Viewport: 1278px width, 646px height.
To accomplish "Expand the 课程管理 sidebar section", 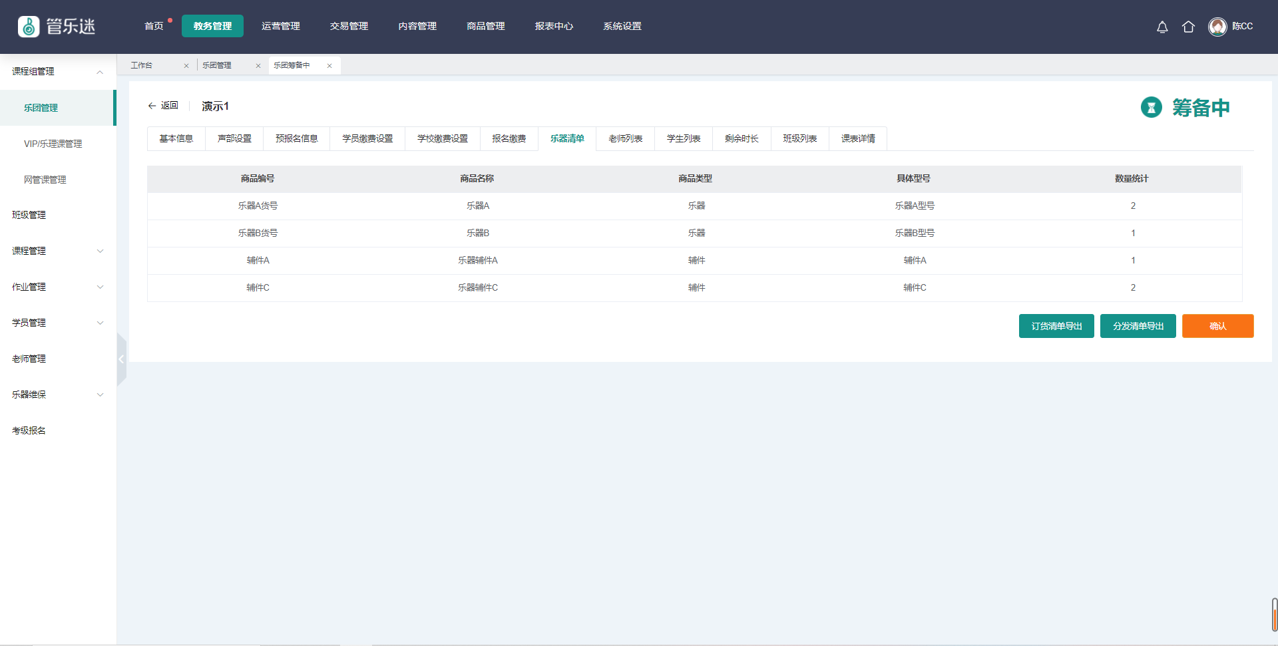I will click(x=100, y=251).
